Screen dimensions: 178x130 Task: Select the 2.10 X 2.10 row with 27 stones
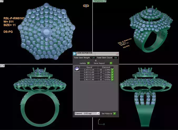pyautogui.click(x=97, y=77)
